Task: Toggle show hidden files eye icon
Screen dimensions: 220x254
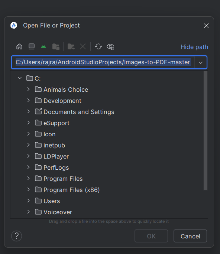Action: pyautogui.click(x=111, y=47)
